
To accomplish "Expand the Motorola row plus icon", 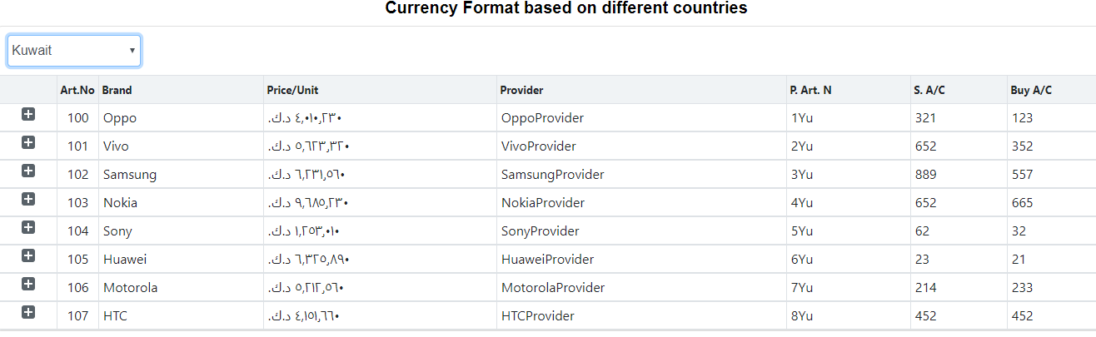I will (x=28, y=284).
